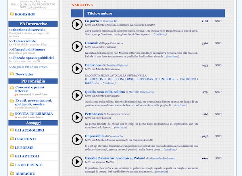
Task: Click 'continua' under Pettorosso excerpt
Action: click(121, 127)
